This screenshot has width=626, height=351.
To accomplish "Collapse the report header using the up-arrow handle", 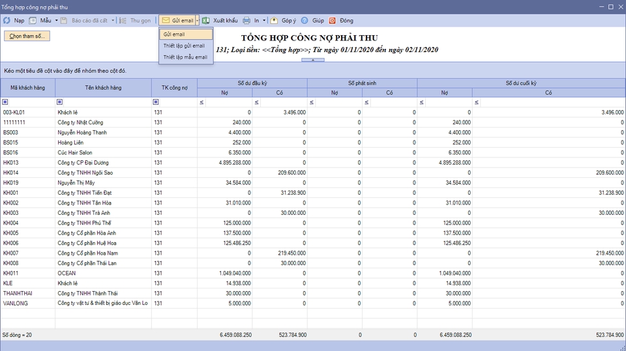I will pyautogui.click(x=313, y=60).
